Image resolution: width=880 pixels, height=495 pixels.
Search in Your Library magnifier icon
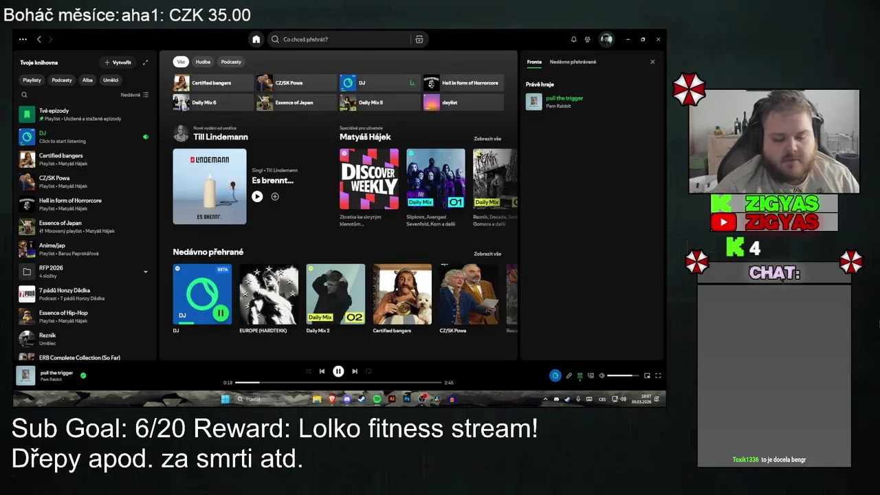pyautogui.click(x=24, y=95)
